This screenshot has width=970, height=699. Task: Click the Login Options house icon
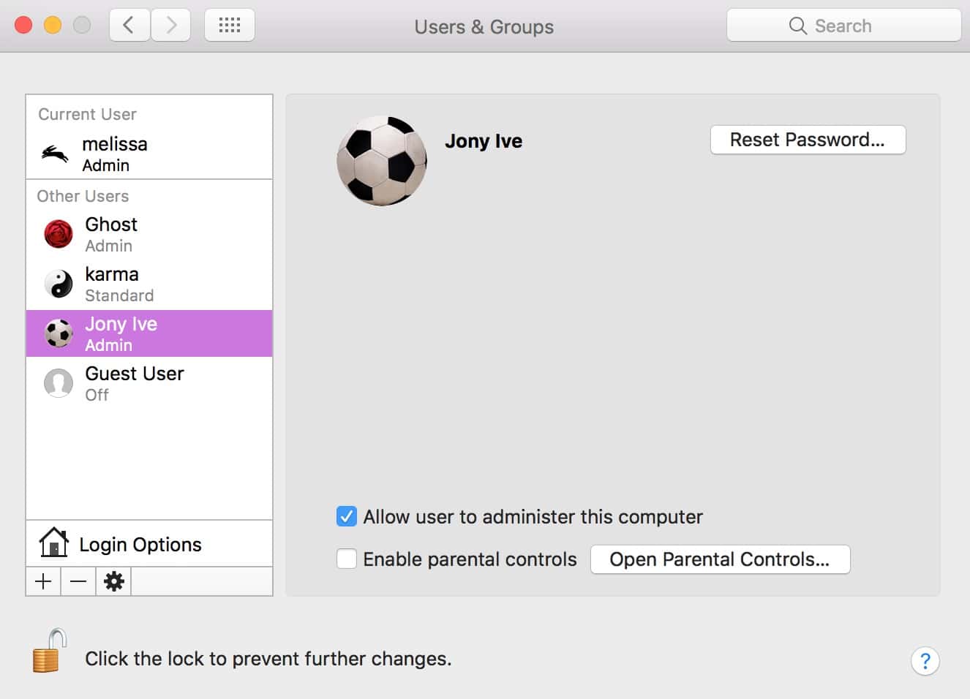pos(53,543)
